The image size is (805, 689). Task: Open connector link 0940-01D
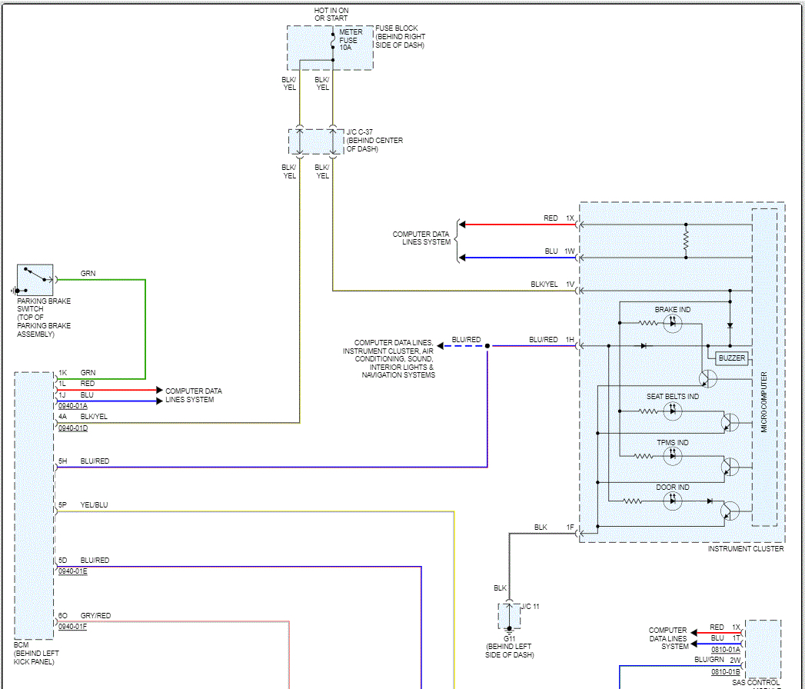tap(73, 428)
